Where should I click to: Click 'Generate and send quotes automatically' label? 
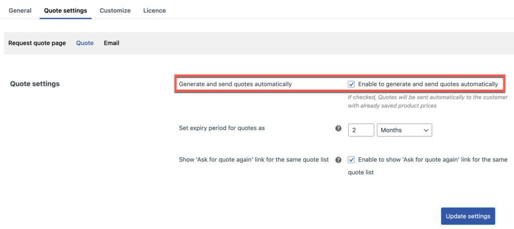tap(235, 84)
